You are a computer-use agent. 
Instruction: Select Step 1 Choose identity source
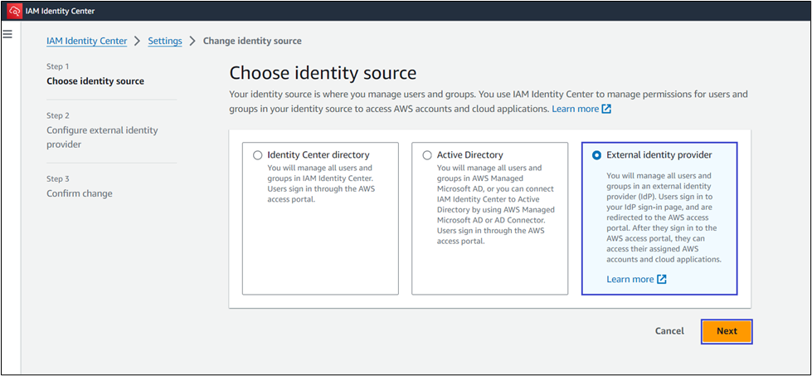pyautogui.click(x=95, y=81)
